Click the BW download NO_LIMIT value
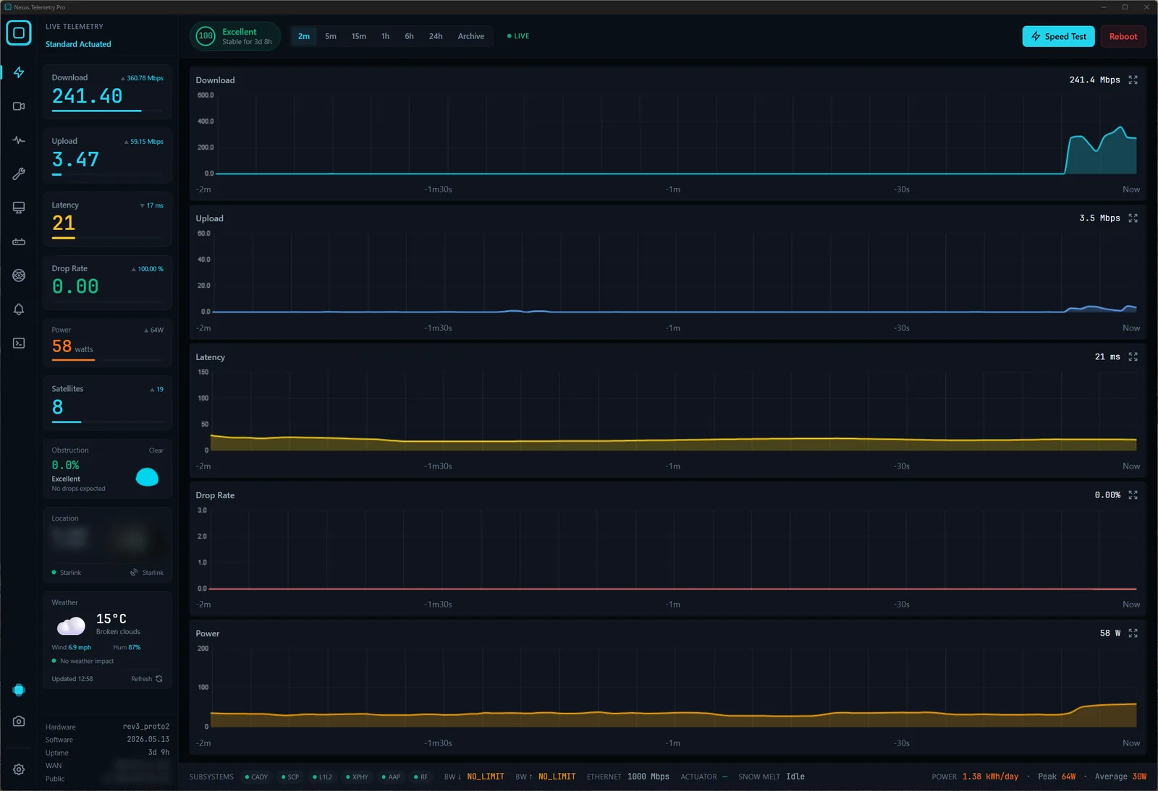1158x791 pixels. (x=486, y=777)
